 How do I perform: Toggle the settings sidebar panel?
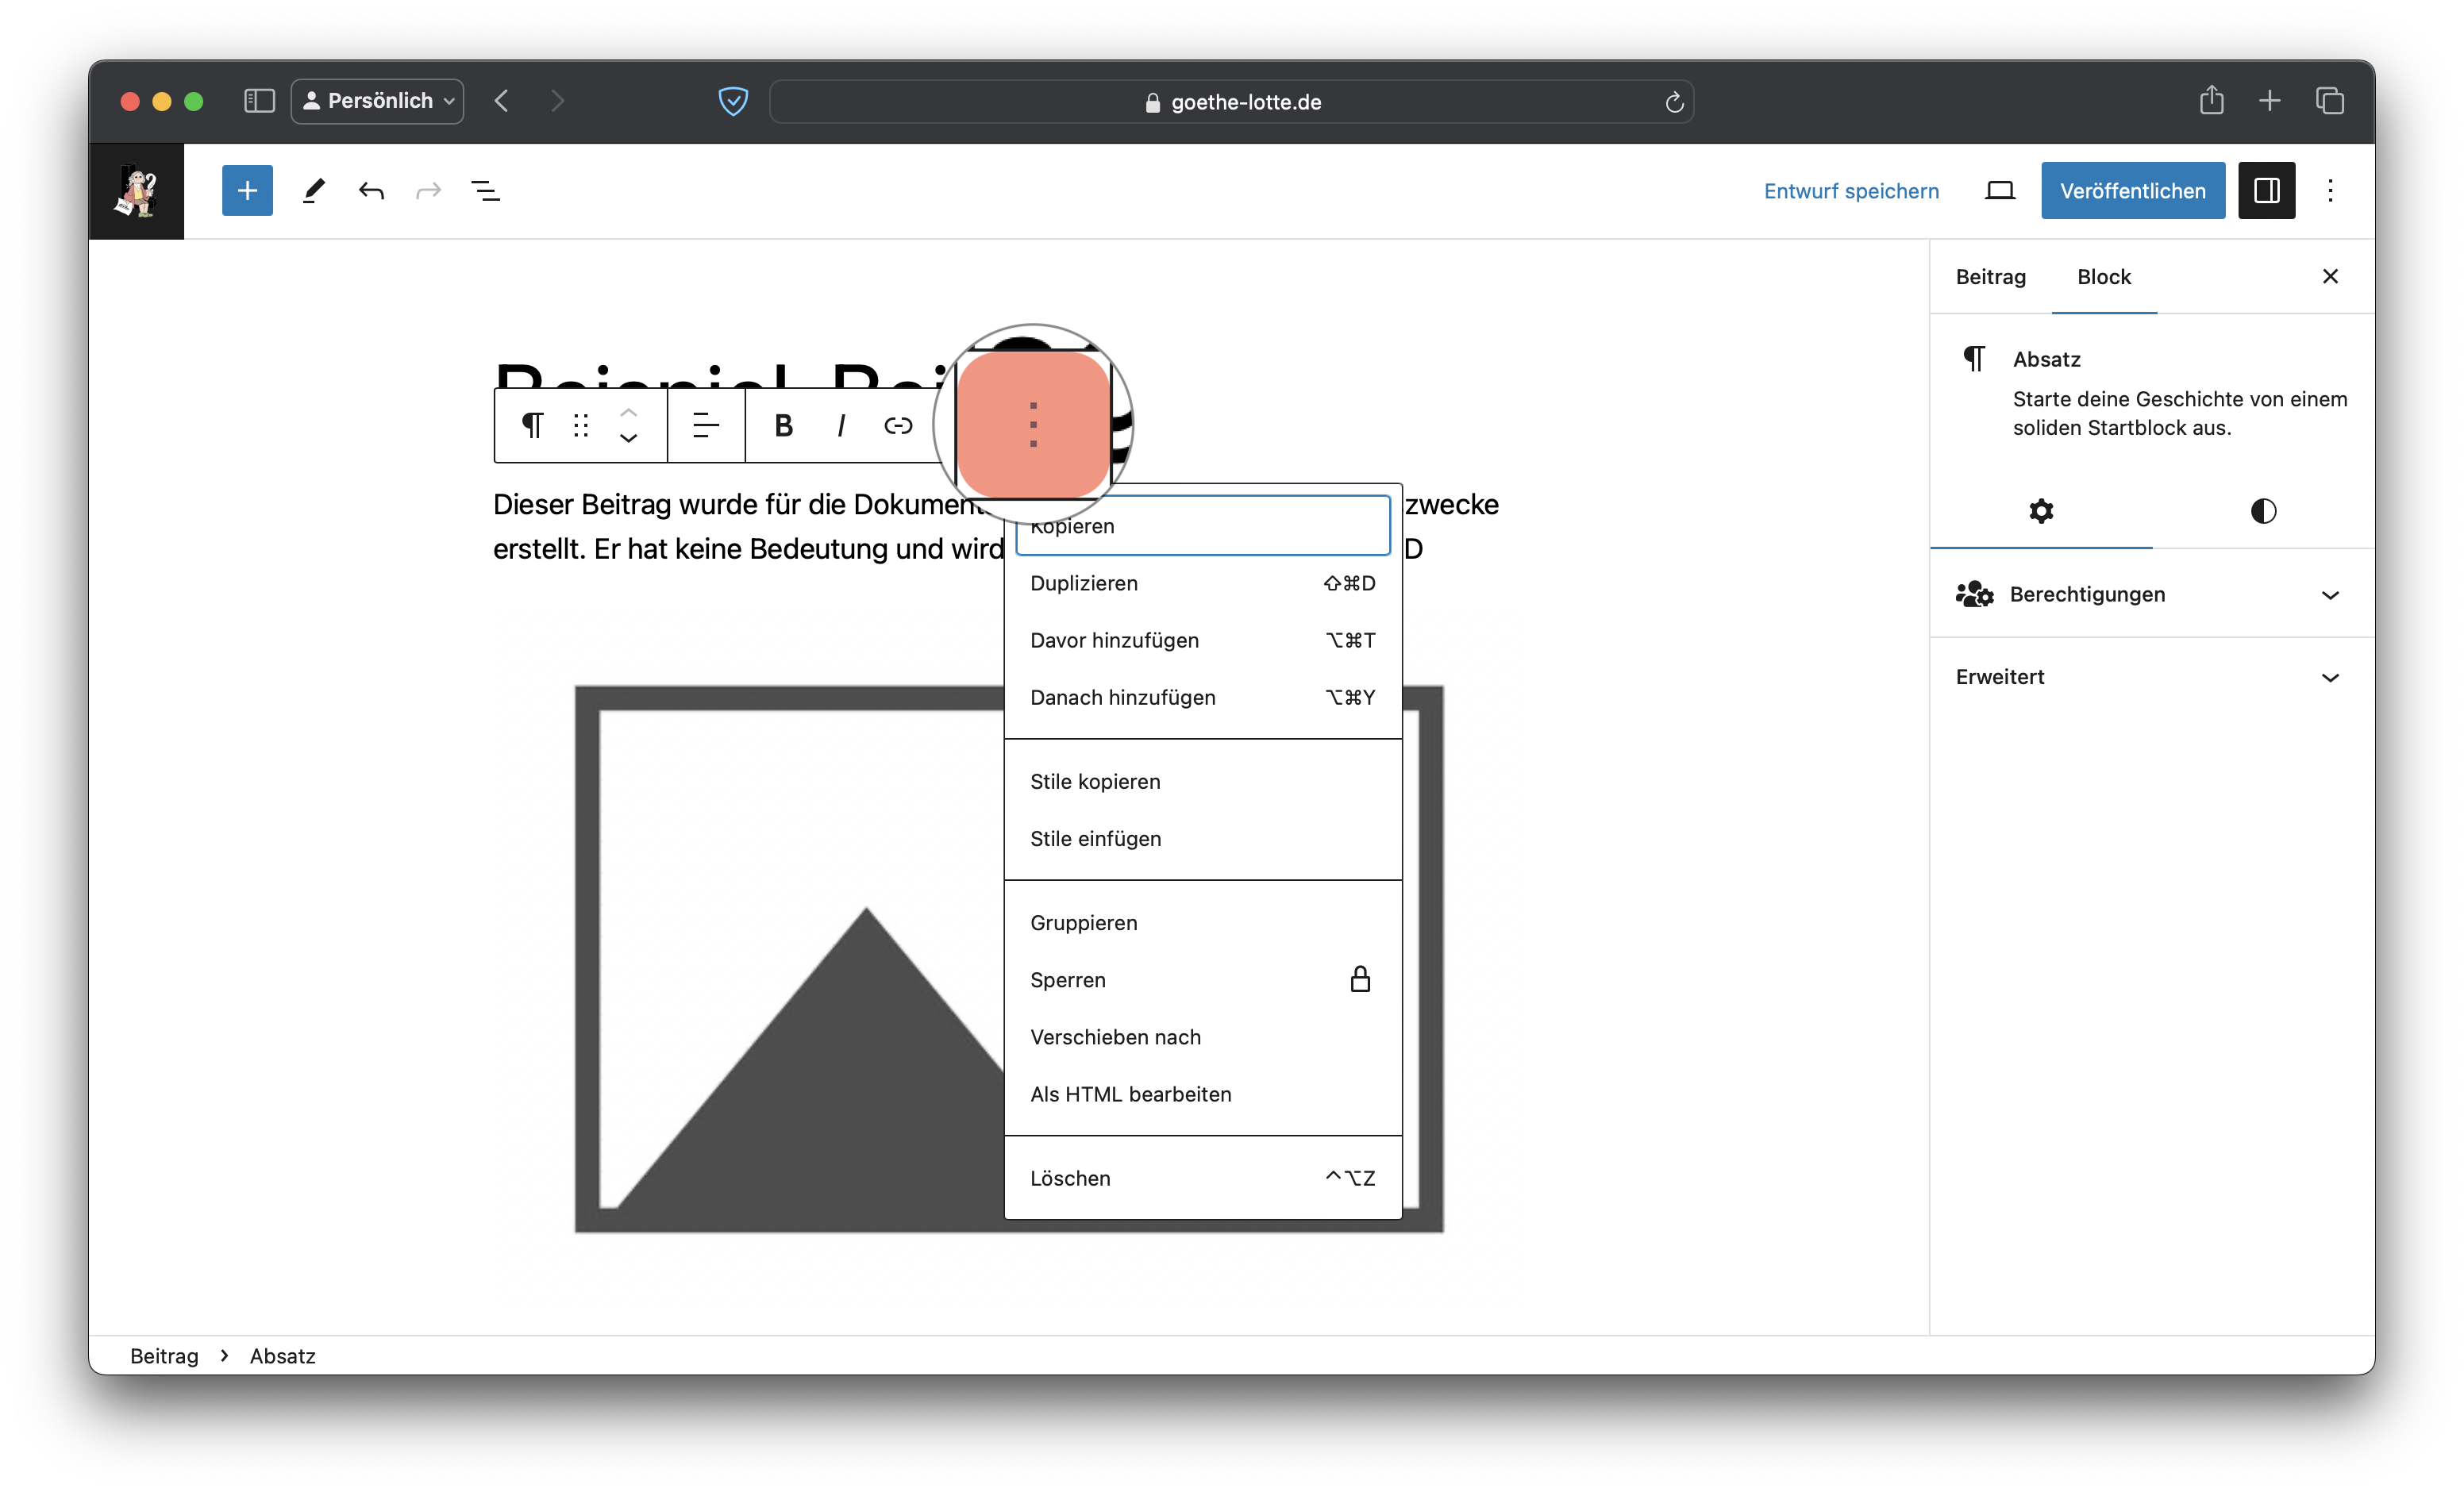(2266, 190)
